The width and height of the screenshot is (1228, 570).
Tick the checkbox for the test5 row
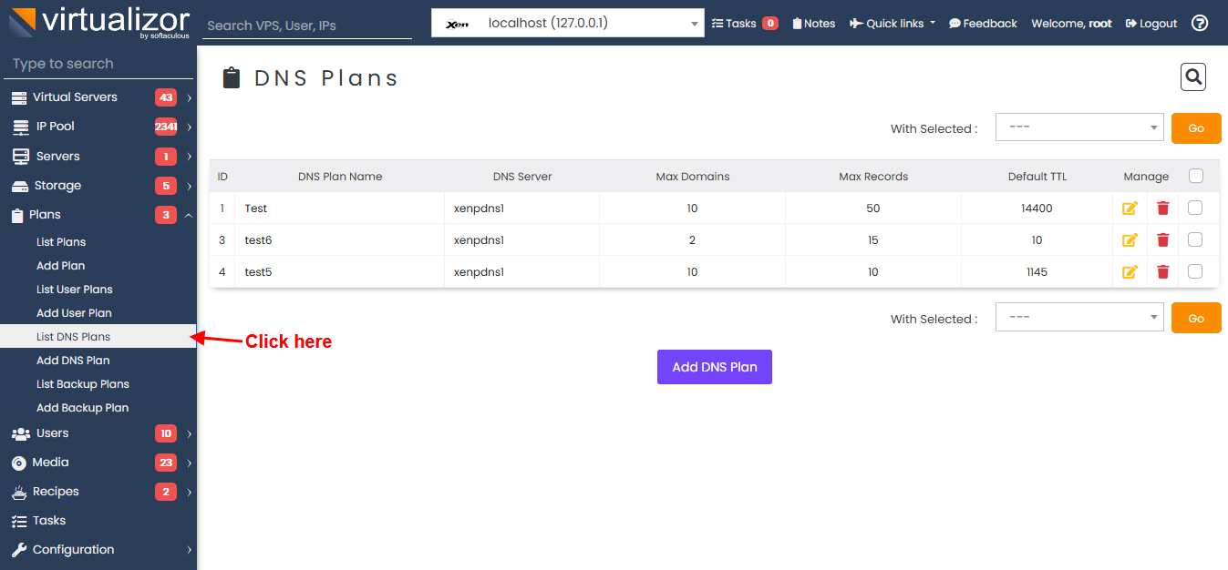coord(1196,271)
